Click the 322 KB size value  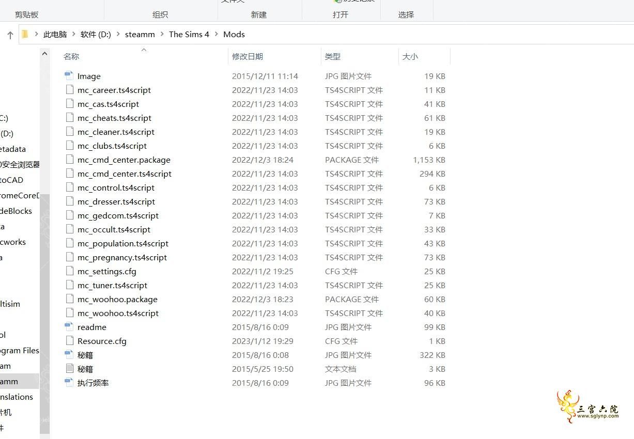[432, 355]
